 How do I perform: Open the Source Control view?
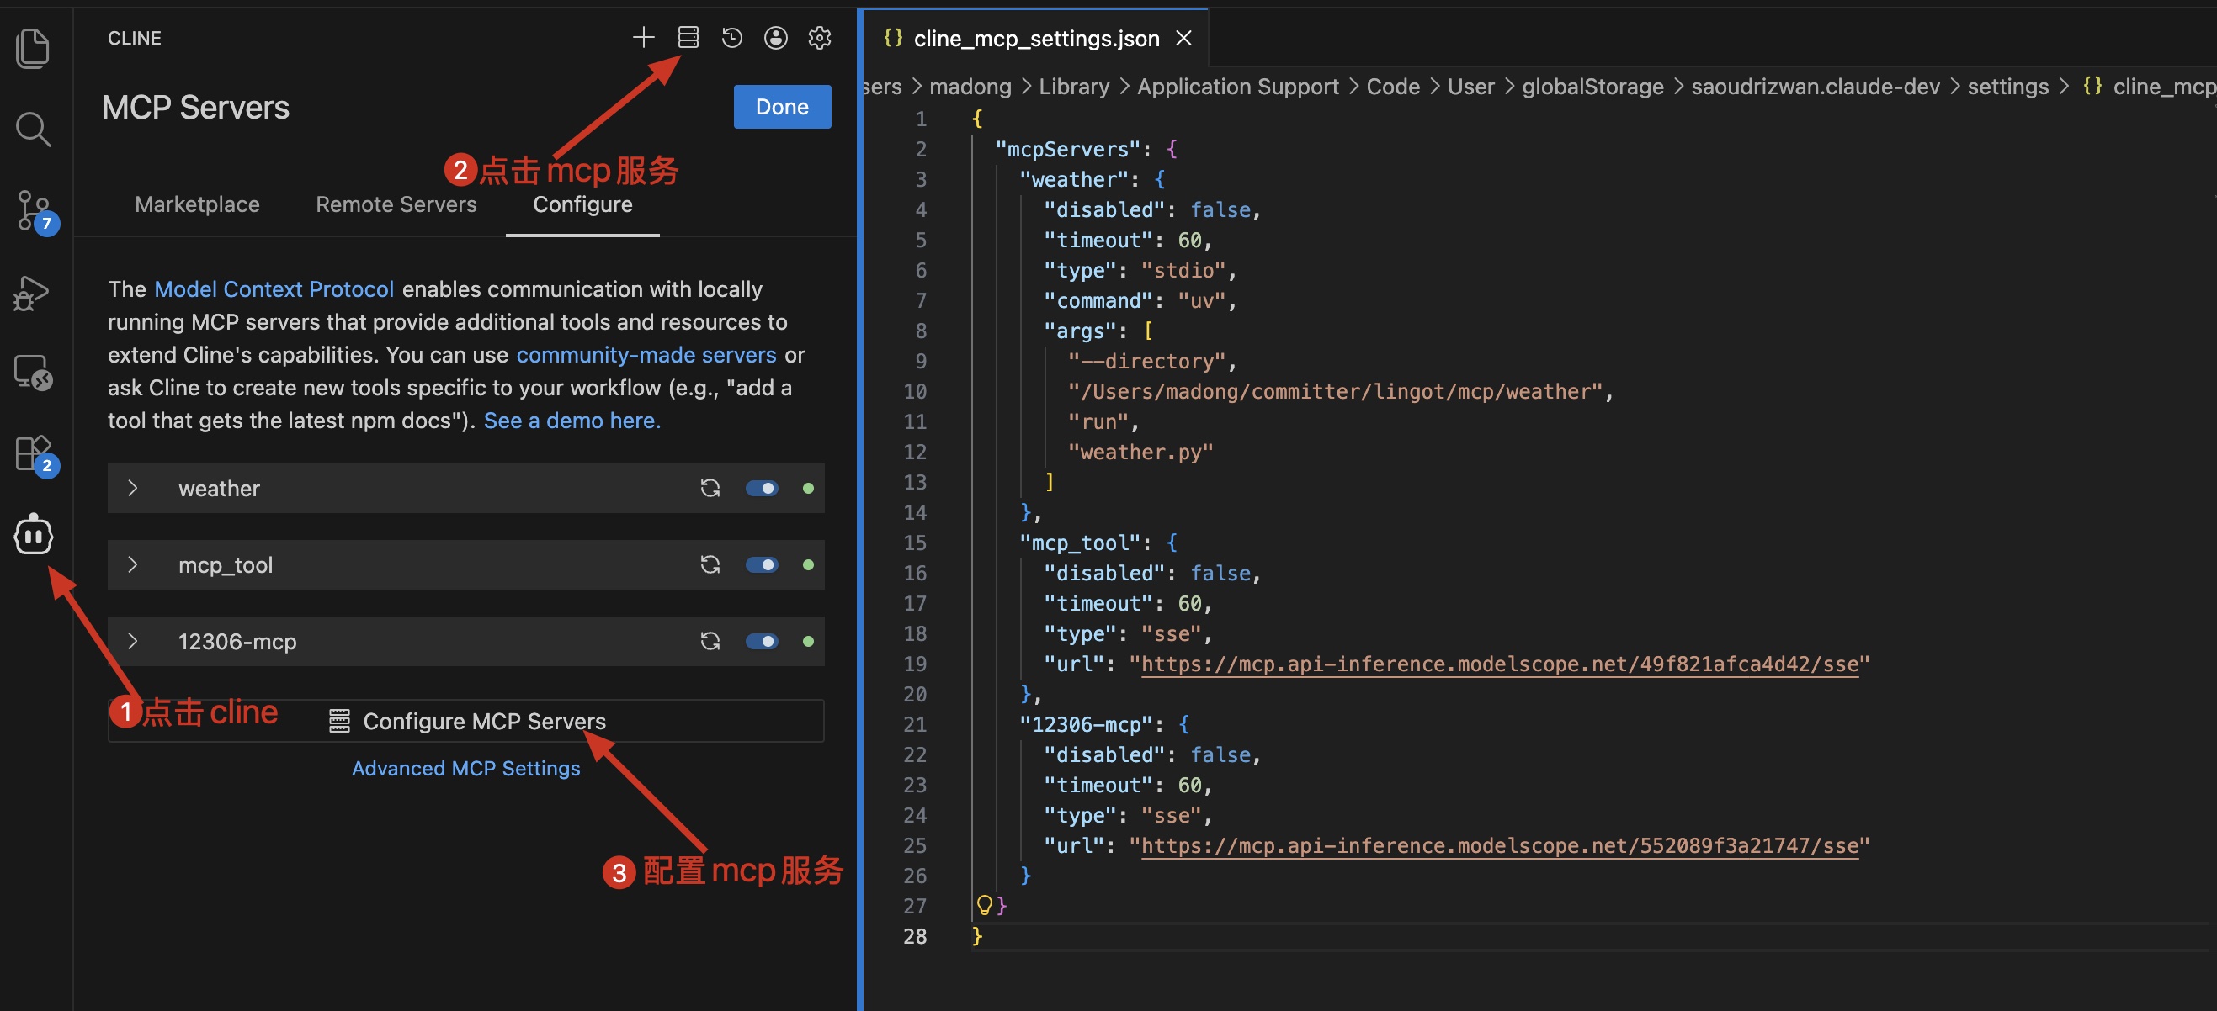(35, 210)
